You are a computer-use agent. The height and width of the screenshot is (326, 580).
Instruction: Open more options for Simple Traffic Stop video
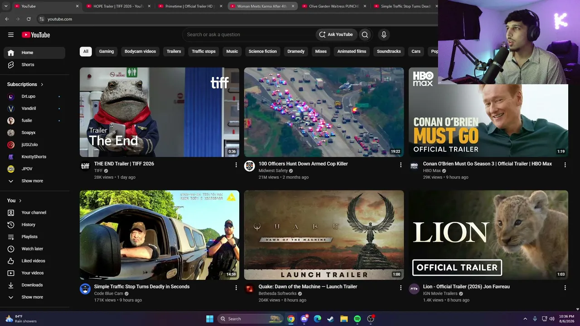(x=236, y=288)
